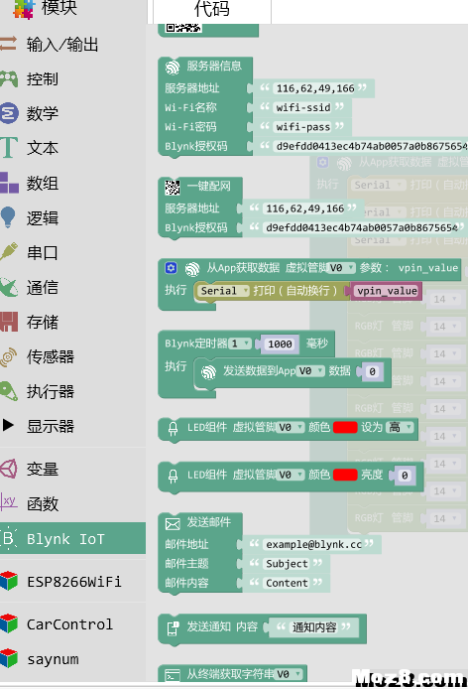Click the 模块 puzzle piece icon
The width and height of the screenshot is (468, 689).
(24, 9)
